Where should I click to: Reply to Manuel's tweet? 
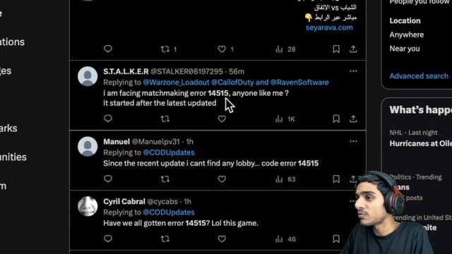point(108,179)
